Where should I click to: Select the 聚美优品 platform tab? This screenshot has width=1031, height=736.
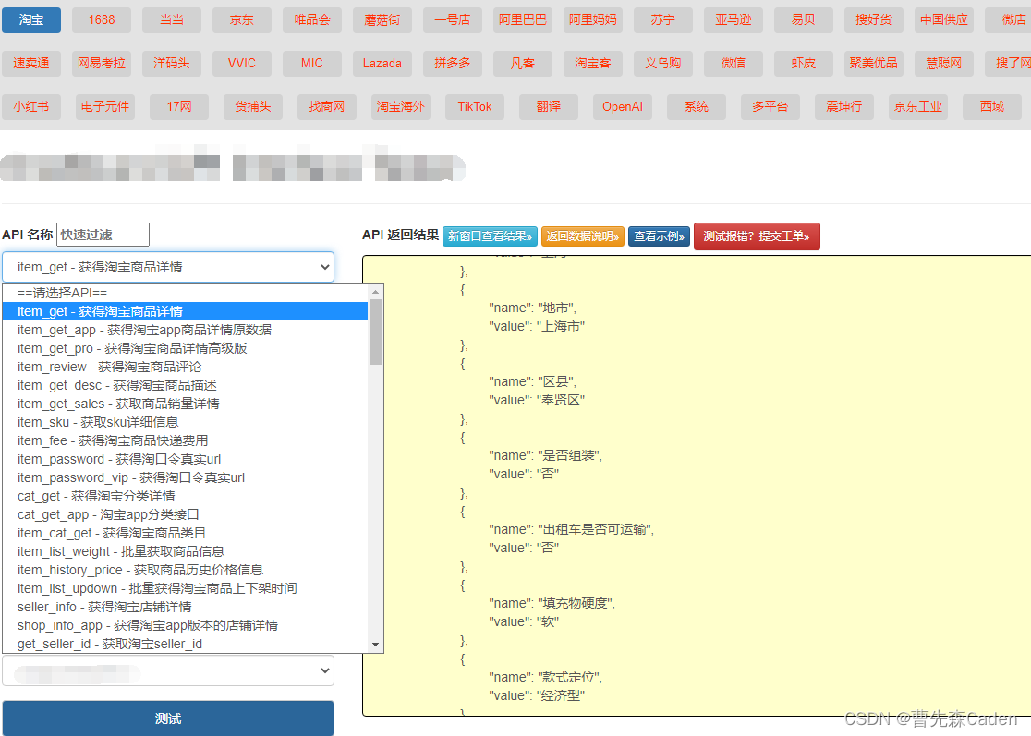[x=873, y=63]
